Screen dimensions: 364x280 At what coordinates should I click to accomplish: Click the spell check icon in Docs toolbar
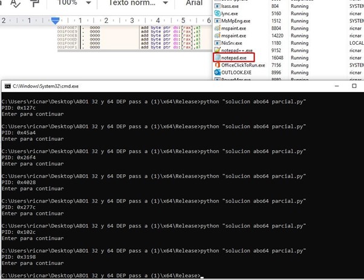[15, 3]
